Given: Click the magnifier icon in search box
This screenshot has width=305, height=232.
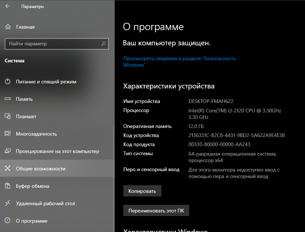Looking at the screenshot, I should tap(104, 44).
